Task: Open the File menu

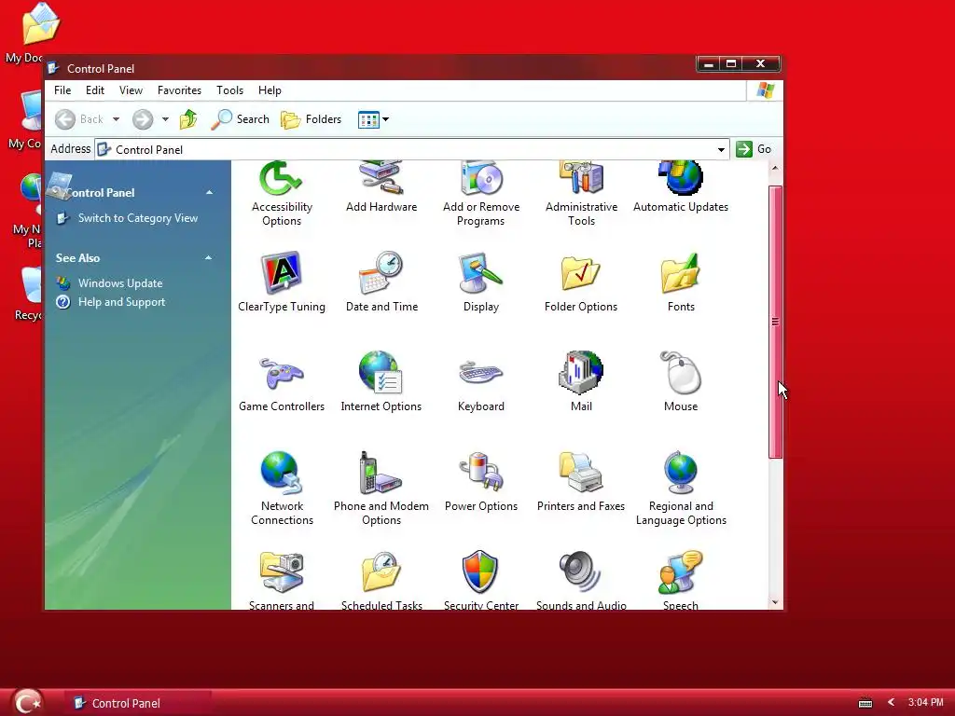Action: coord(62,90)
